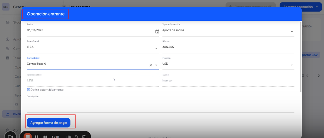This screenshot has width=324, height=138.
Task: Click Agregar forma de pago button
Action: (x=49, y=123)
